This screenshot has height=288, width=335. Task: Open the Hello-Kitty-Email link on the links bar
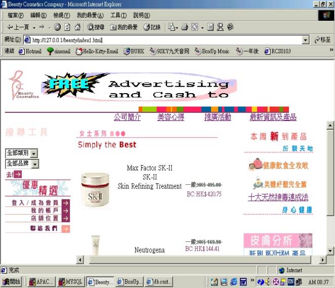point(97,51)
